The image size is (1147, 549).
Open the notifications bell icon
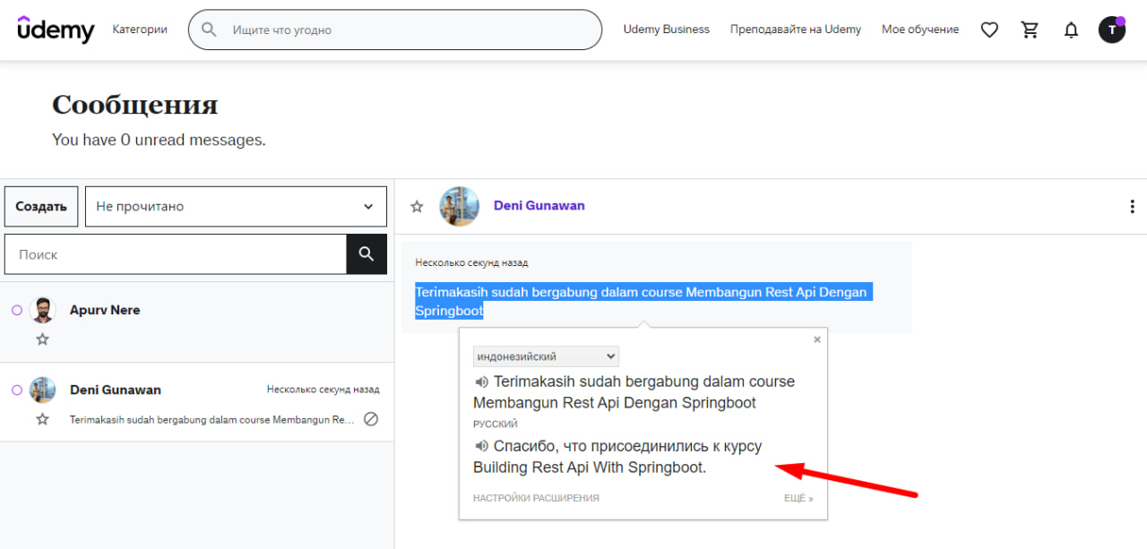tap(1071, 30)
